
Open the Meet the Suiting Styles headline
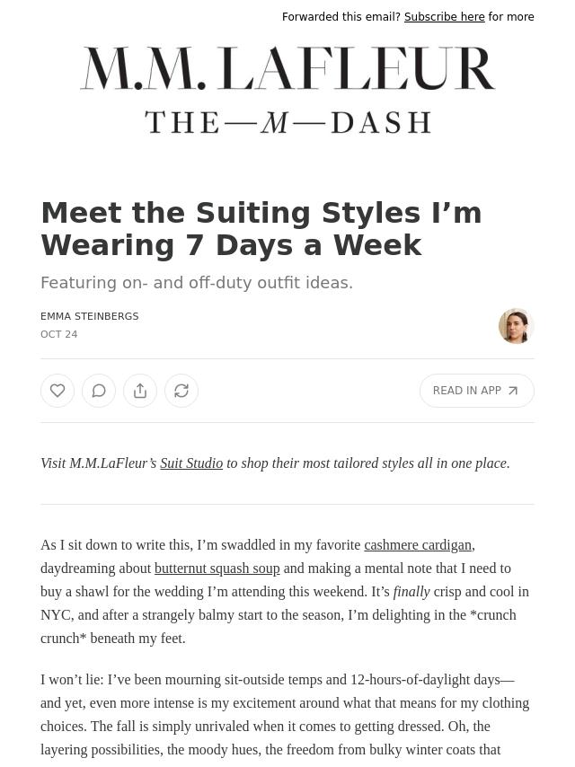pyautogui.click(x=261, y=229)
